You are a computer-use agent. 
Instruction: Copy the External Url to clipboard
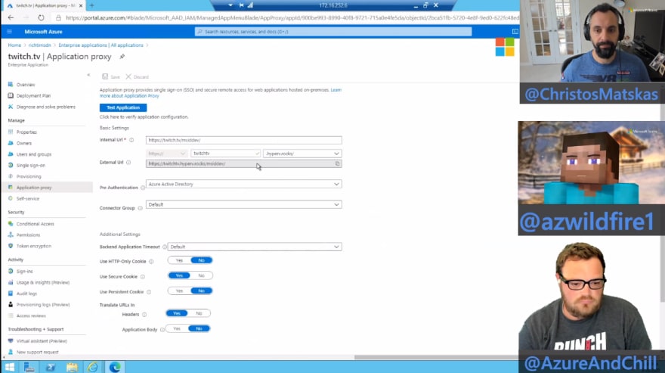pos(338,163)
